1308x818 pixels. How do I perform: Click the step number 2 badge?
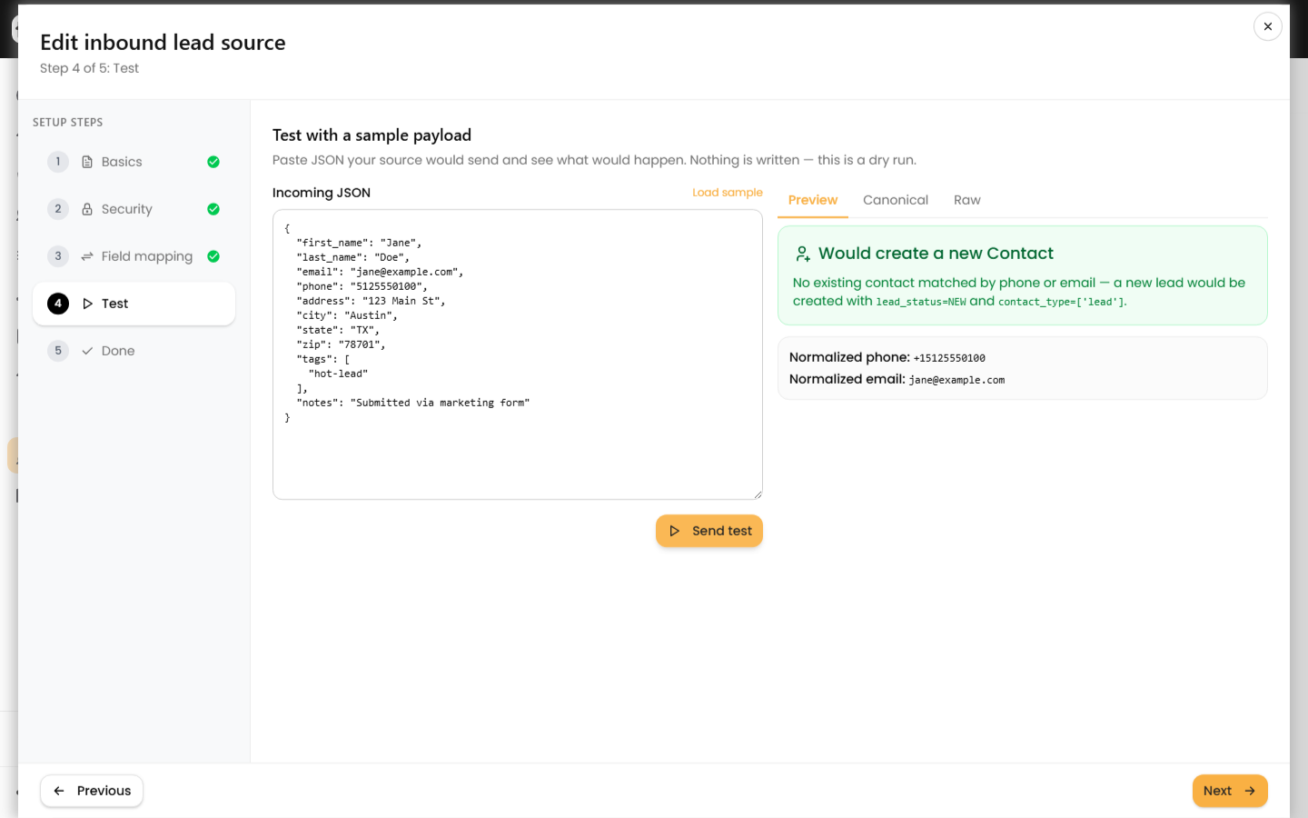[x=58, y=209]
